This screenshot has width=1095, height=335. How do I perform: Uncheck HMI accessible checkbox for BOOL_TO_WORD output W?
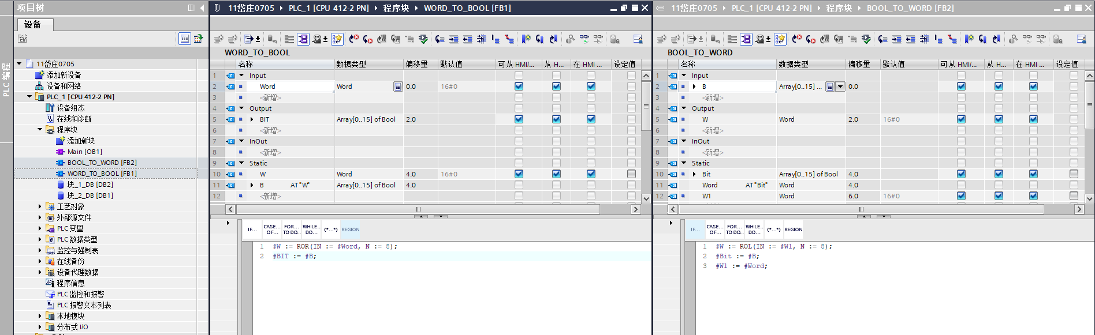tap(961, 119)
